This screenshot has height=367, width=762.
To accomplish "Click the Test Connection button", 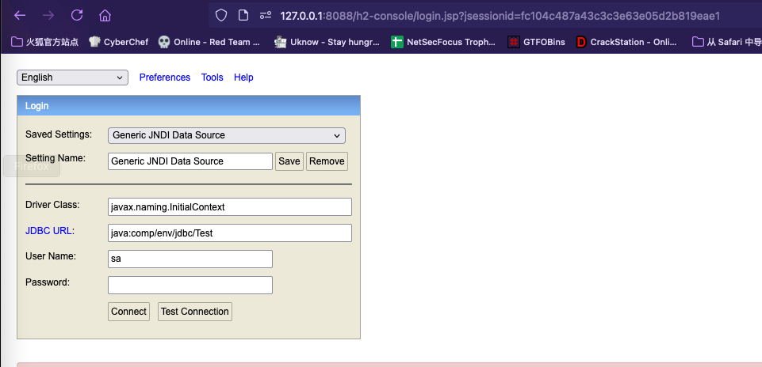I will [195, 312].
